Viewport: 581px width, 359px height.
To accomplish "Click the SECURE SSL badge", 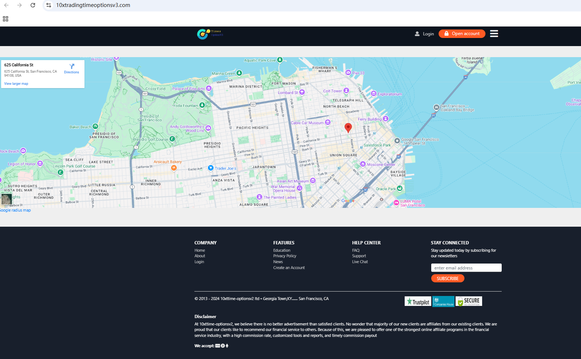I will (469, 302).
